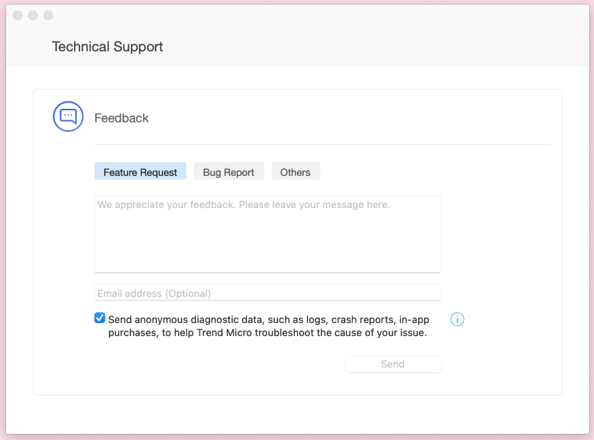Click the Send button
This screenshot has width=594, height=440.
pos(393,364)
